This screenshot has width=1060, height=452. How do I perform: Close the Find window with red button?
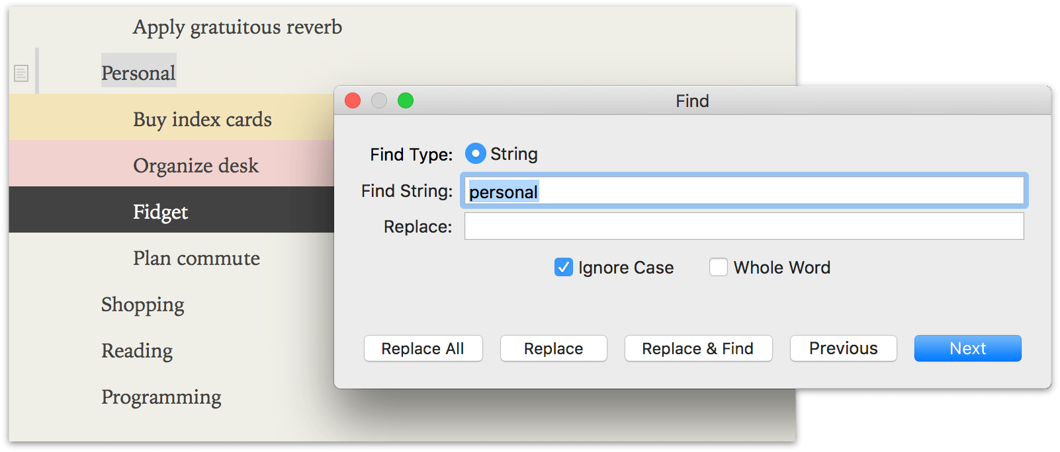[353, 100]
